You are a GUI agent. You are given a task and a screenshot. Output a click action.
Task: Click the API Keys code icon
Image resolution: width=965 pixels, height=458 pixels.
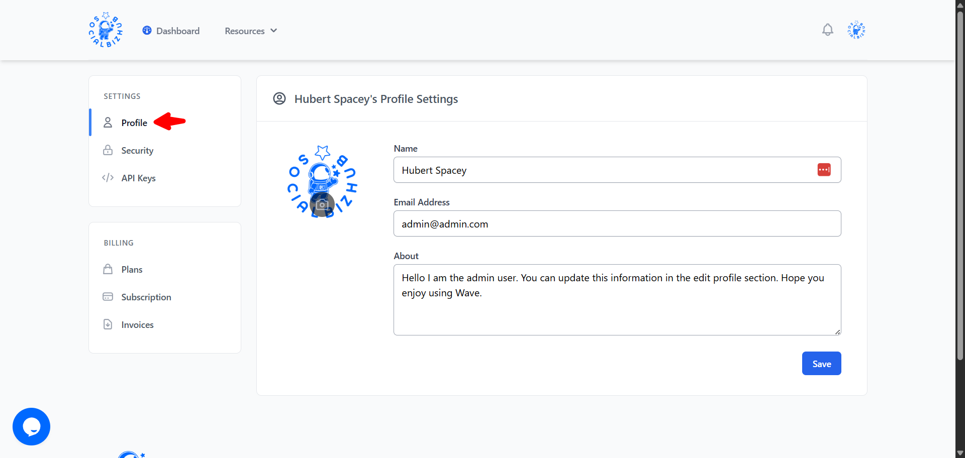pyautogui.click(x=108, y=178)
